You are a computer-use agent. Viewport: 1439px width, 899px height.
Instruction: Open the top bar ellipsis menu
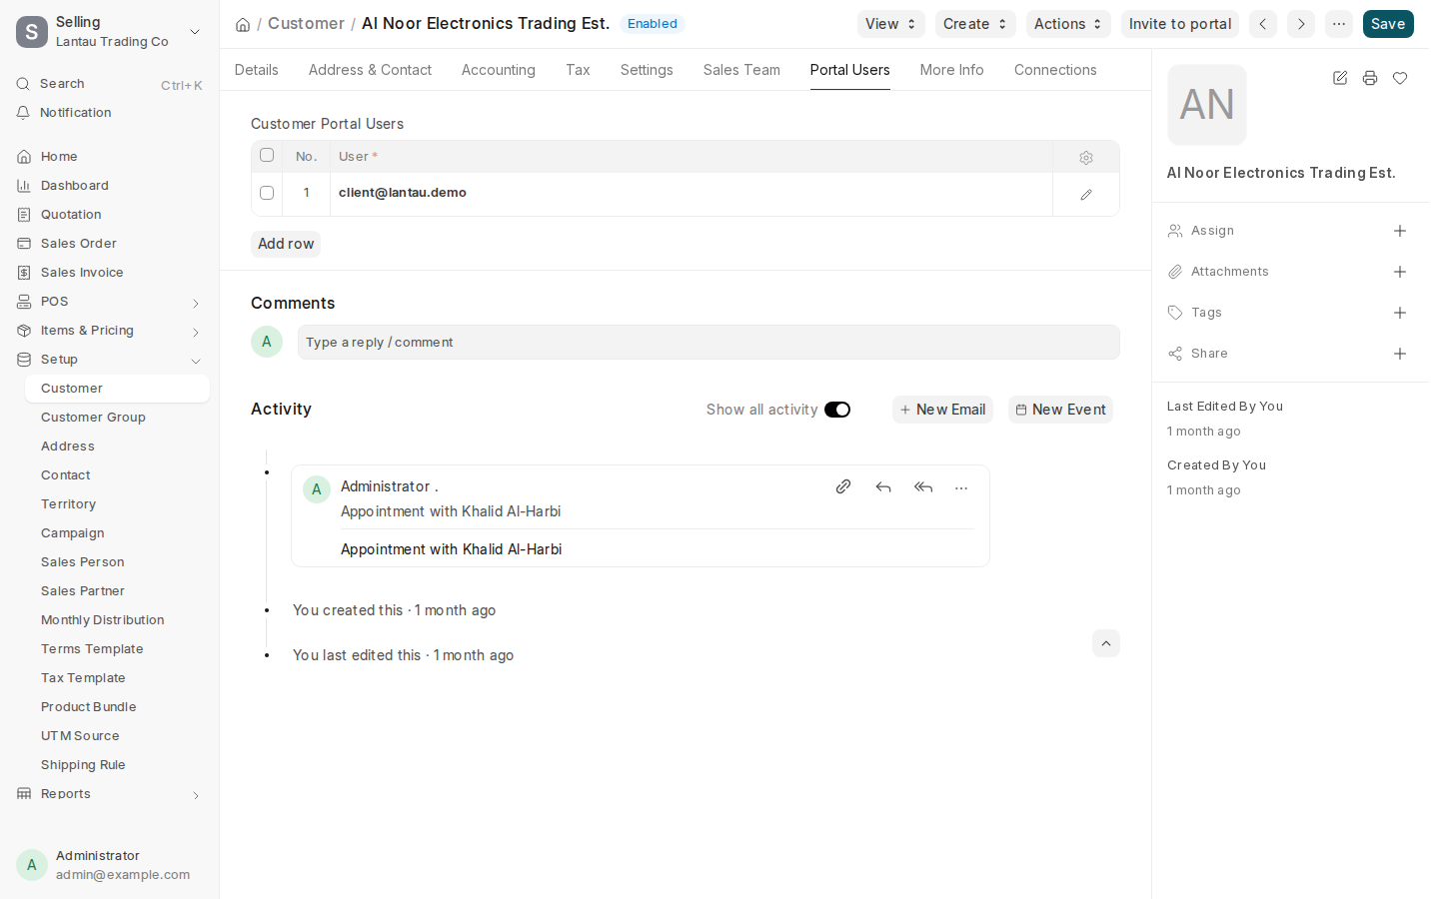(x=1339, y=24)
